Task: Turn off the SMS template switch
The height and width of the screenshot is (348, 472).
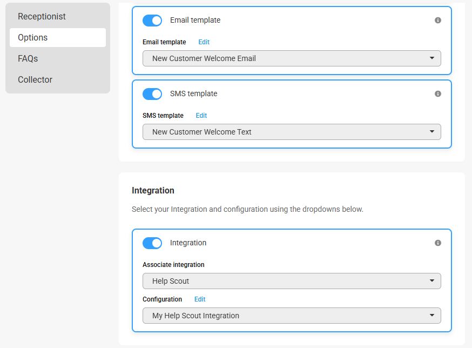Action: pos(152,94)
